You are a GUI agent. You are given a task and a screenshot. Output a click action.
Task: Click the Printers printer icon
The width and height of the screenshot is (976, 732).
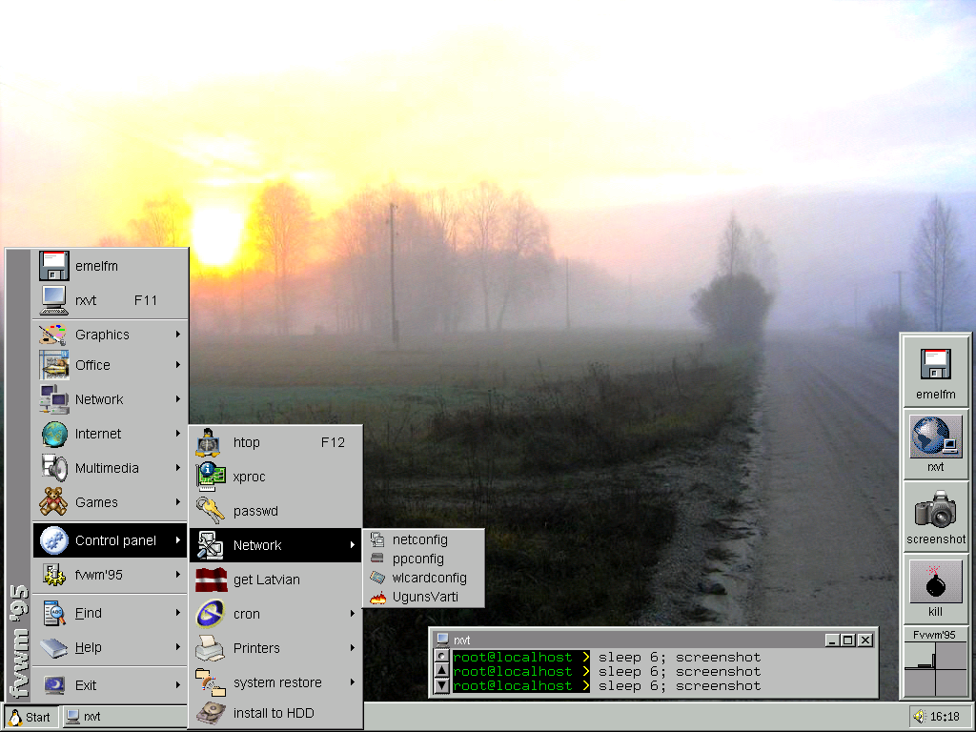click(x=210, y=648)
